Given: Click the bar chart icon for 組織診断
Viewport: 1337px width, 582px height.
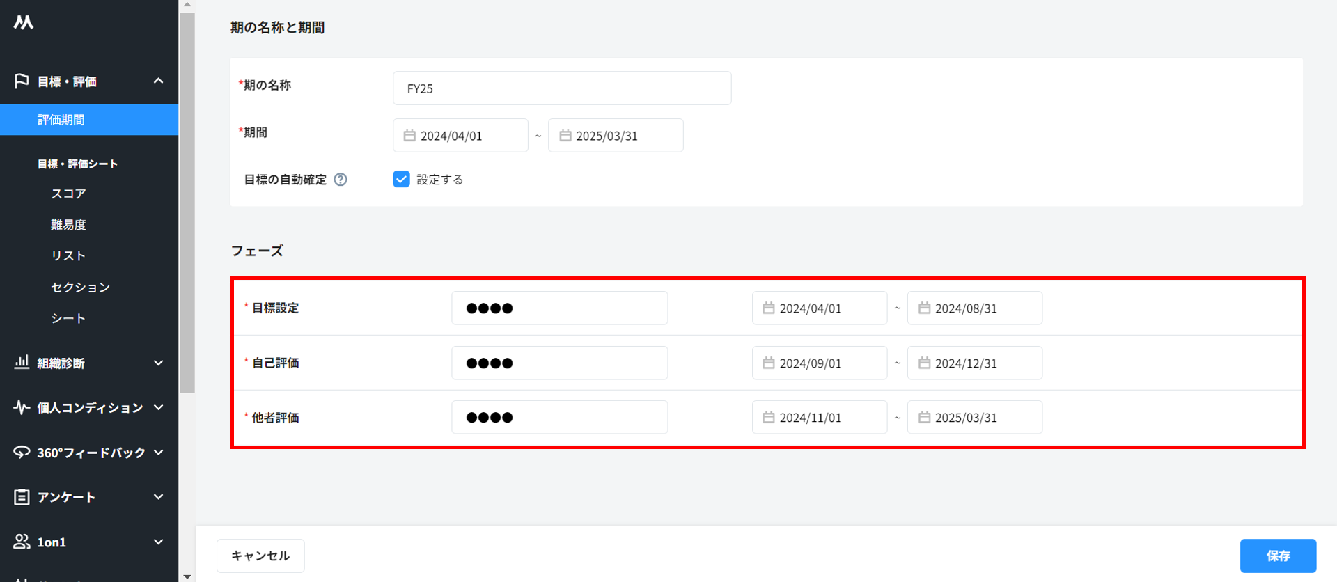Looking at the screenshot, I should [22, 363].
